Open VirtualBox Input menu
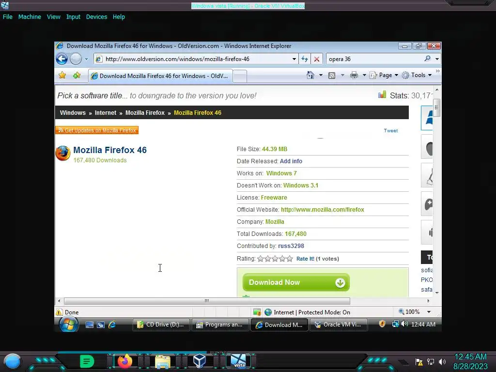 click(73, 17)
